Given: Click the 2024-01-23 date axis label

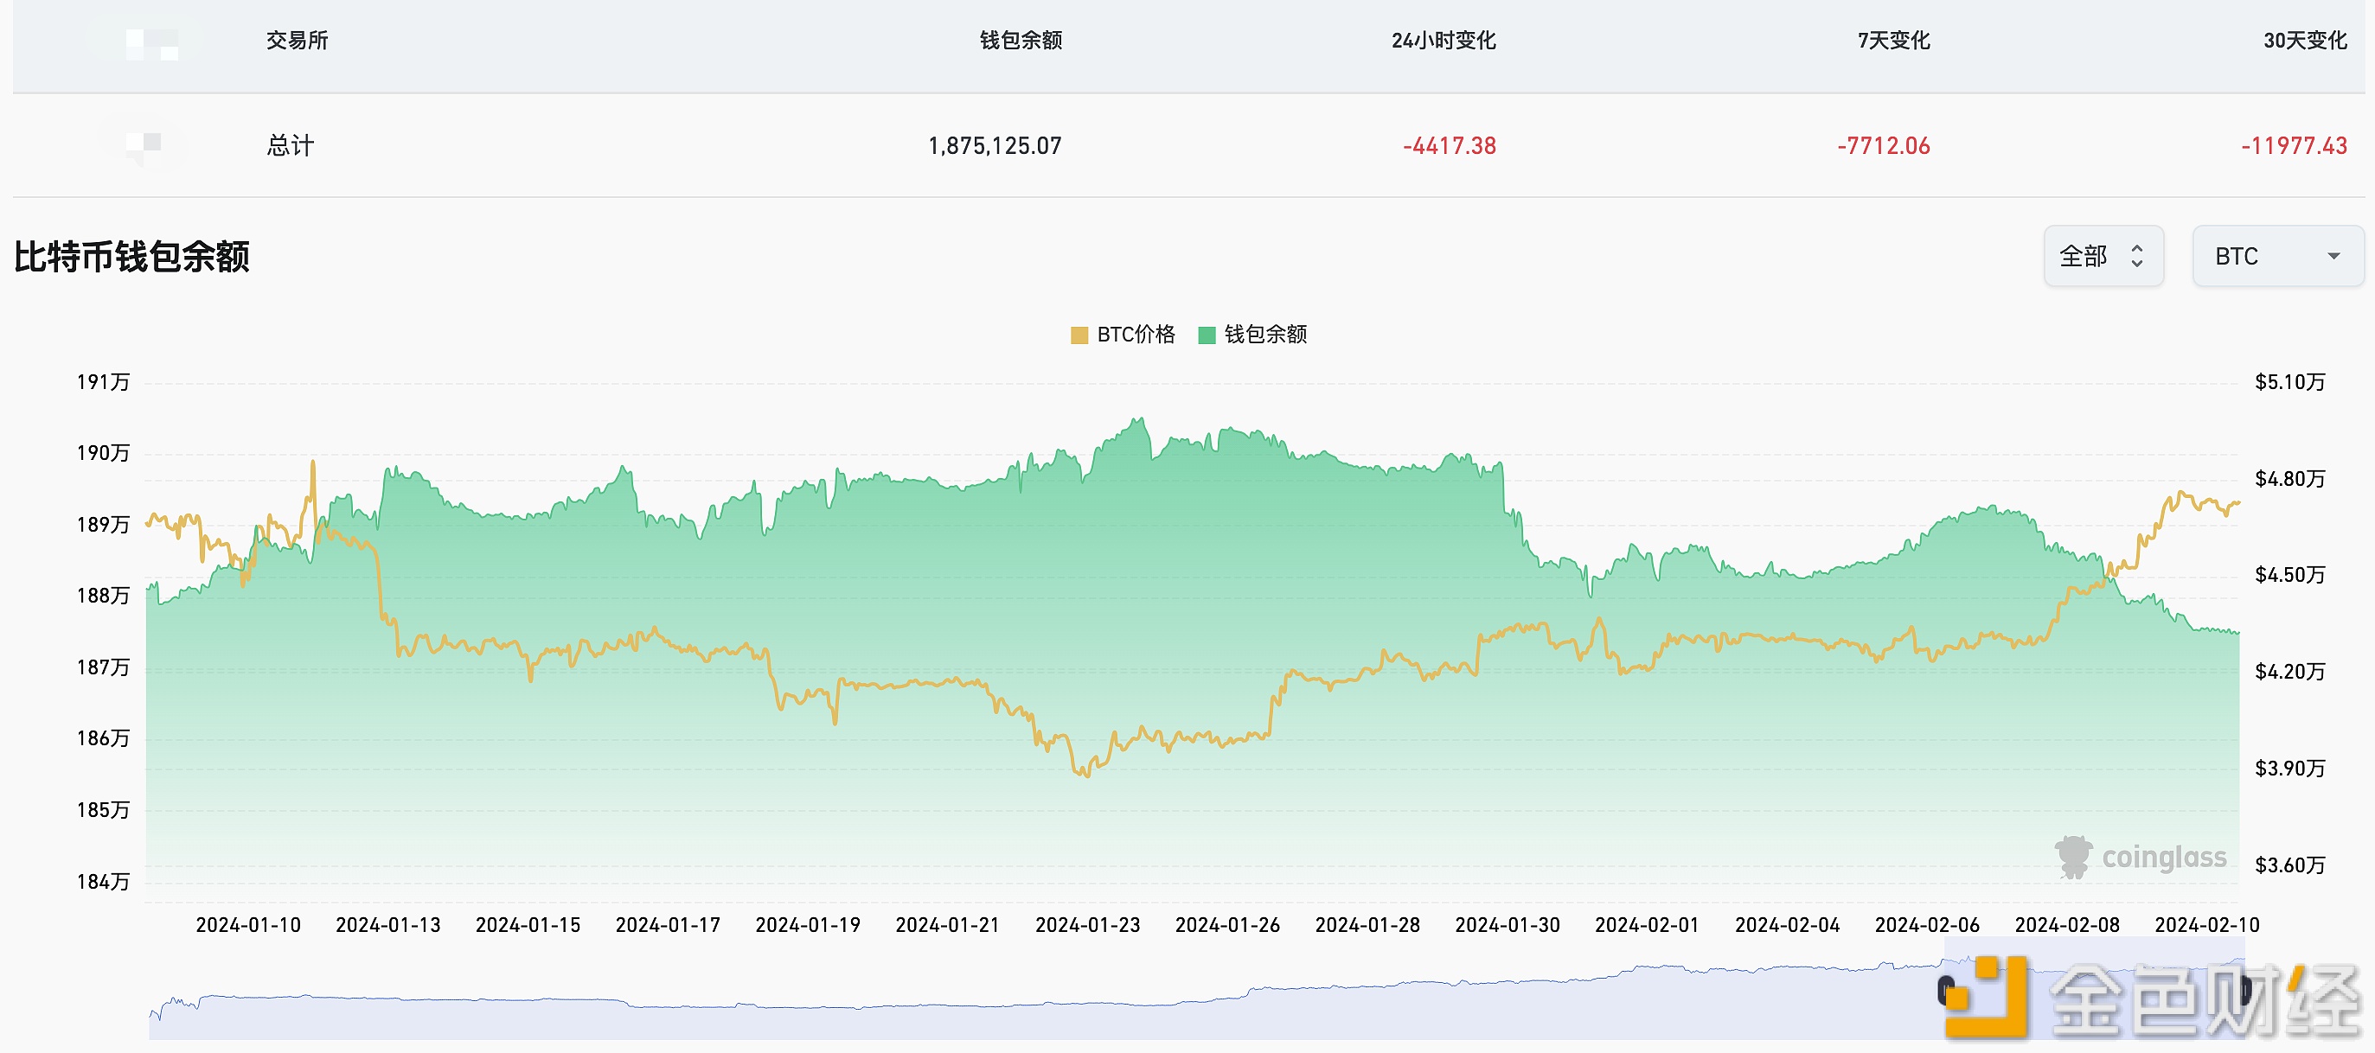Looking at the screenshot, I should (1088, 924).
